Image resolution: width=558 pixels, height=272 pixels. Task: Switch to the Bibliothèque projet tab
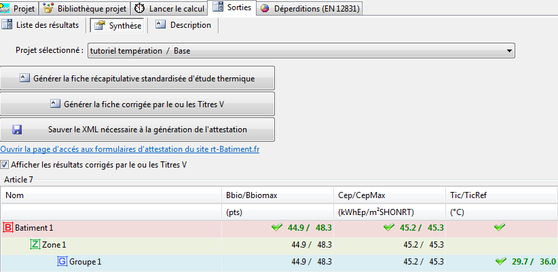click(85, 8)
